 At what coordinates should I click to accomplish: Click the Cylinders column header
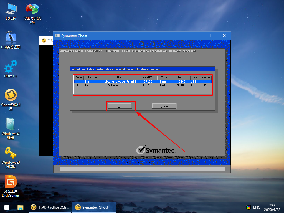pyautogui.click(x=181, y=78)
